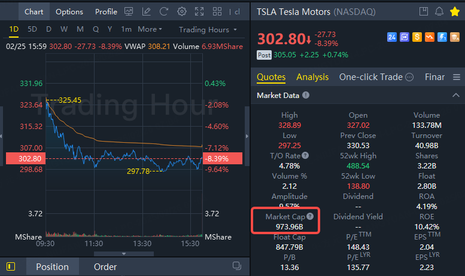Switch to the Profile tab
The width and height of the screenshot is (465, 276).
pyautogui.click(x=106, y=11)
